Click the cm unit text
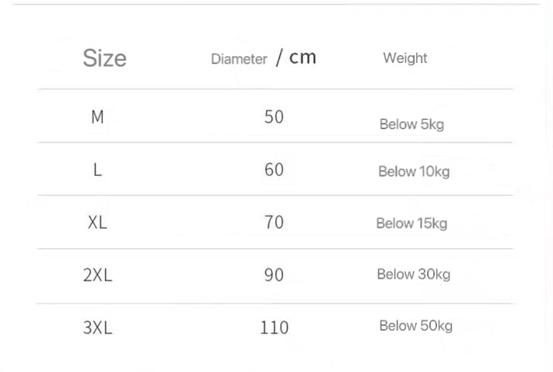This screenshot has height=372, width=553. [303, 57]
